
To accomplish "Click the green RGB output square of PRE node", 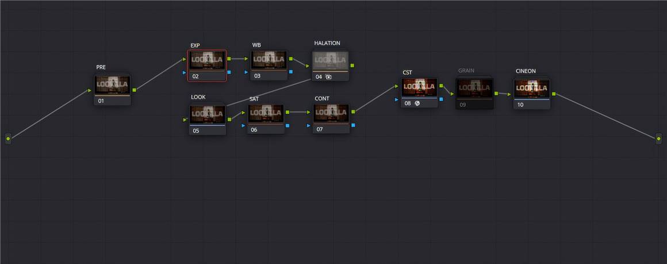I will tap(134, 90).
